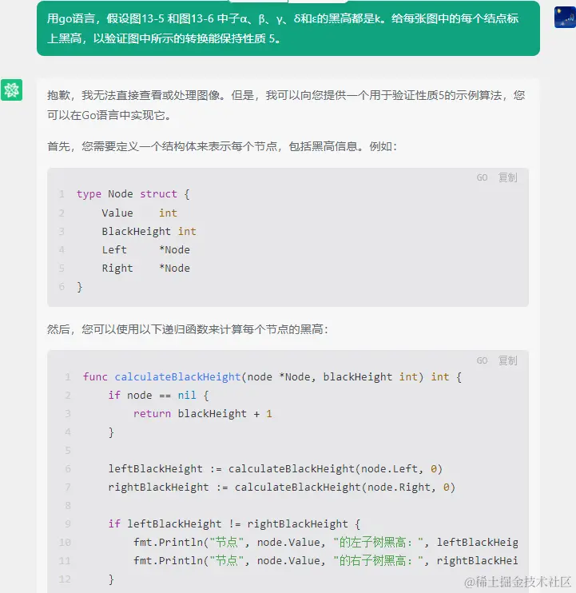Screen dimensions: 576x593
Task: Click the line 'Right *Node'
Action: (146, 269)
